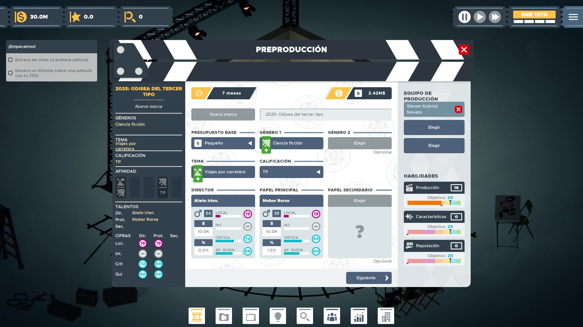Viewport: 583px width, 327px height.
Task: Check 'Genera un informe' objective checkbox
Action: pos(10,73)
